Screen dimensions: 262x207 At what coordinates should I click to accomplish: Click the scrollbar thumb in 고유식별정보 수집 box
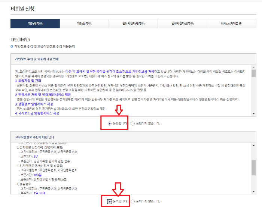[x=254, y=167]
